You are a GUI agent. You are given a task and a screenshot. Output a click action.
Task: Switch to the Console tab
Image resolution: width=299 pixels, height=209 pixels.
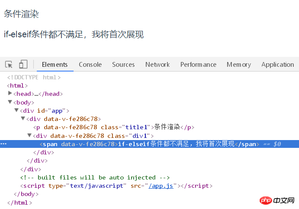tap(90, 65)
